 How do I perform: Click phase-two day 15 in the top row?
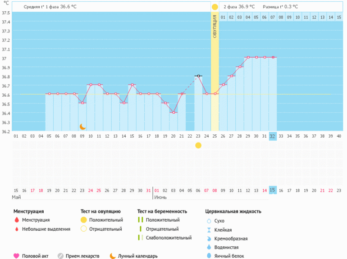[339, 17]
